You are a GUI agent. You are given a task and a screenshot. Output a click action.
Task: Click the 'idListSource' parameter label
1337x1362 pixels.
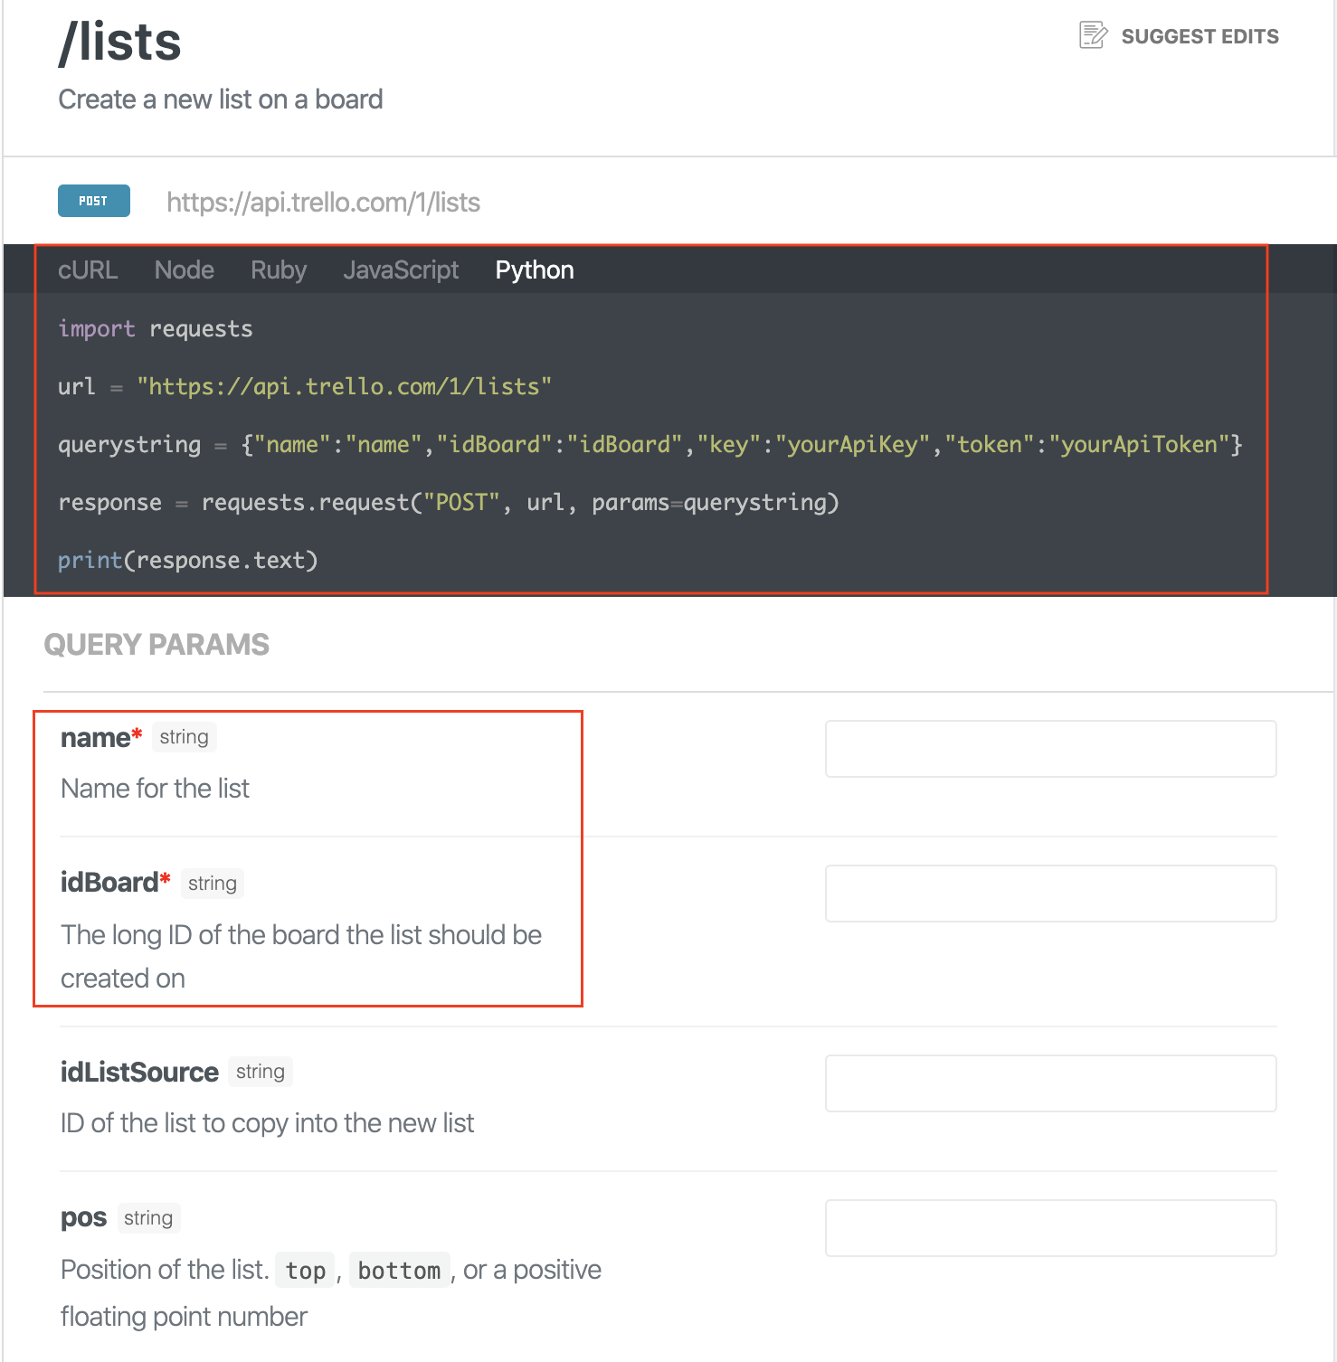pyautogui.click(x=139, y=1072)
